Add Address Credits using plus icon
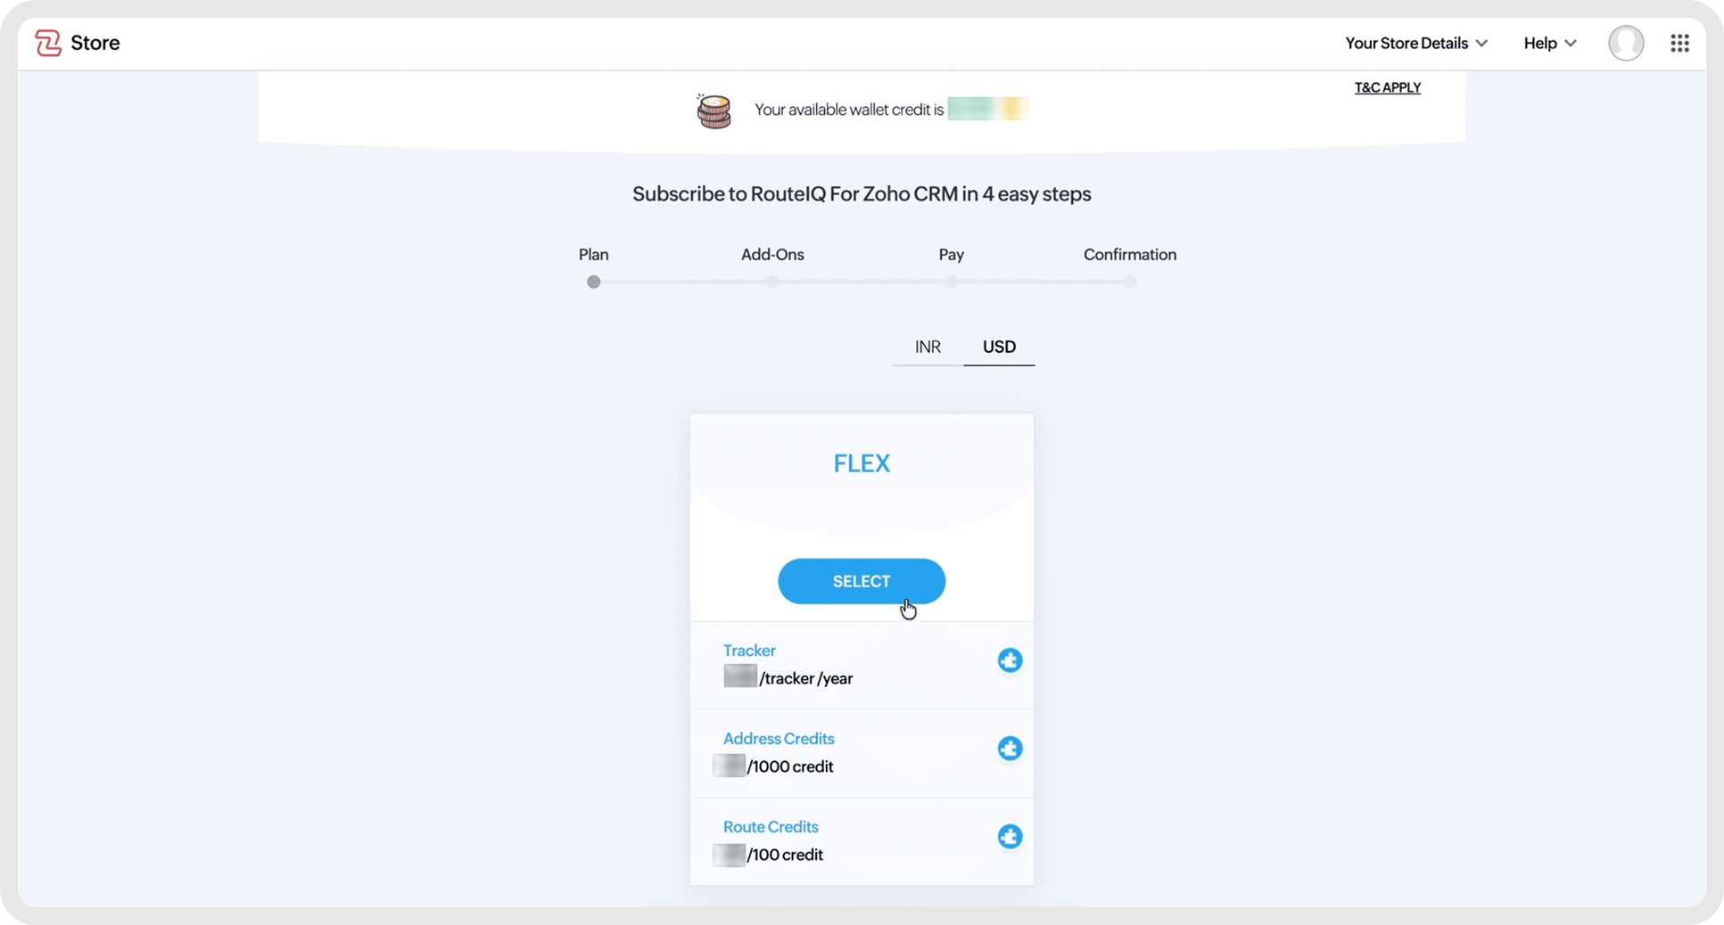 [1010, 749]
